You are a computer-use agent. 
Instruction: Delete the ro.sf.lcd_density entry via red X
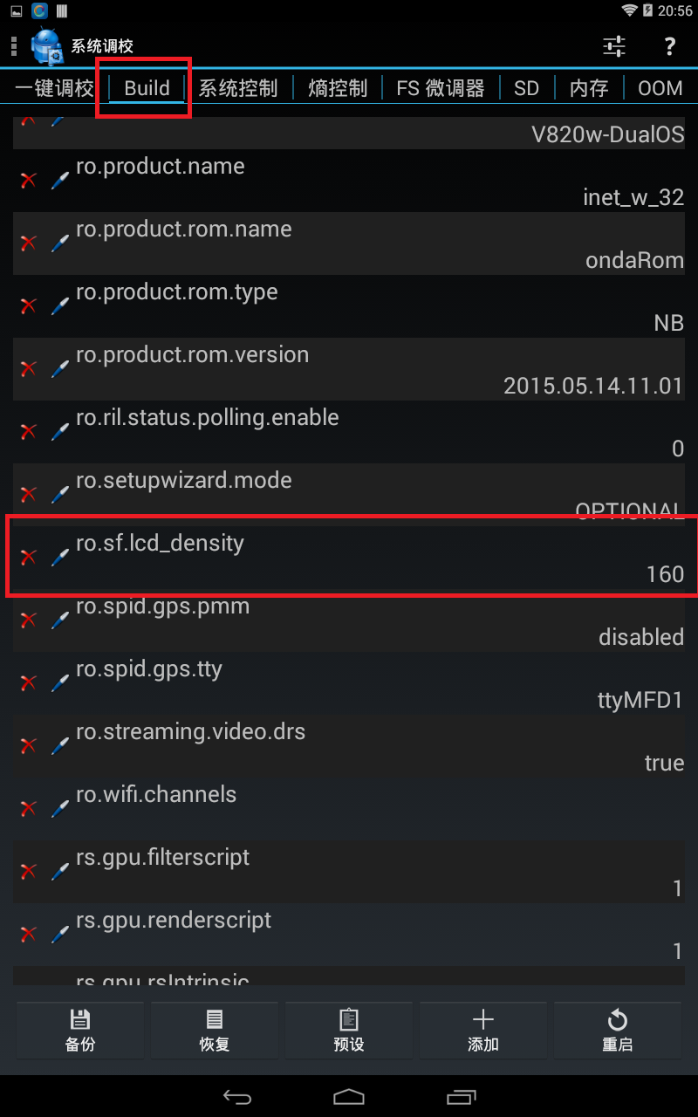28,557
